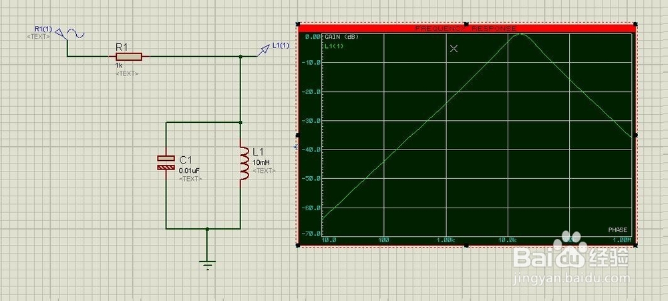Click the 10.0 frequency axis value
Screen dimensions: 668x301
point(329,240)
